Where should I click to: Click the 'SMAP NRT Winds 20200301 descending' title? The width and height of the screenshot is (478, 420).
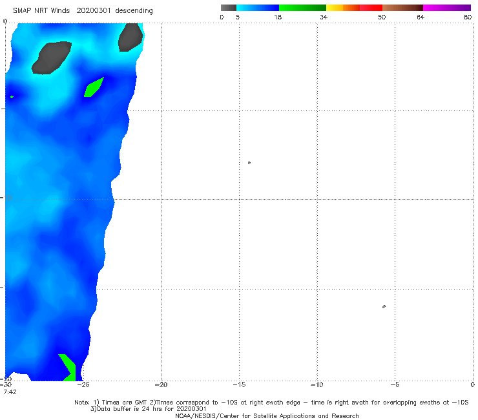pos(83,11)
